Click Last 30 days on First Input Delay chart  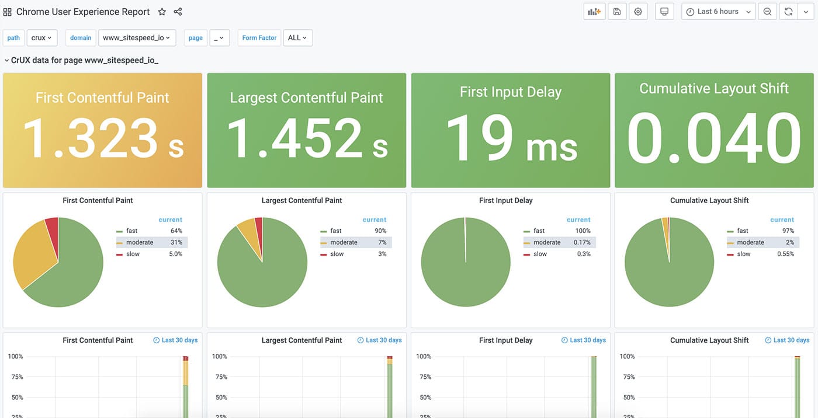pyautogui.click(x=583, y=340)
